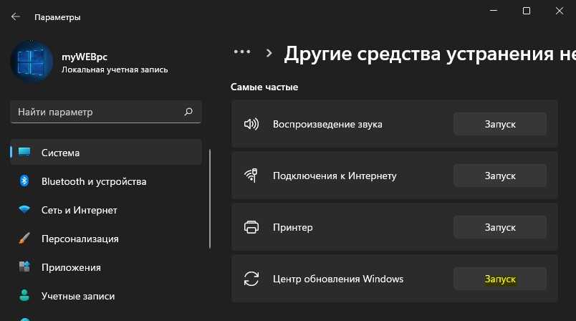The height and width of the screenshot is (321, 576).
Task: Click the speaker sound icon
Action: pos(251,124)
